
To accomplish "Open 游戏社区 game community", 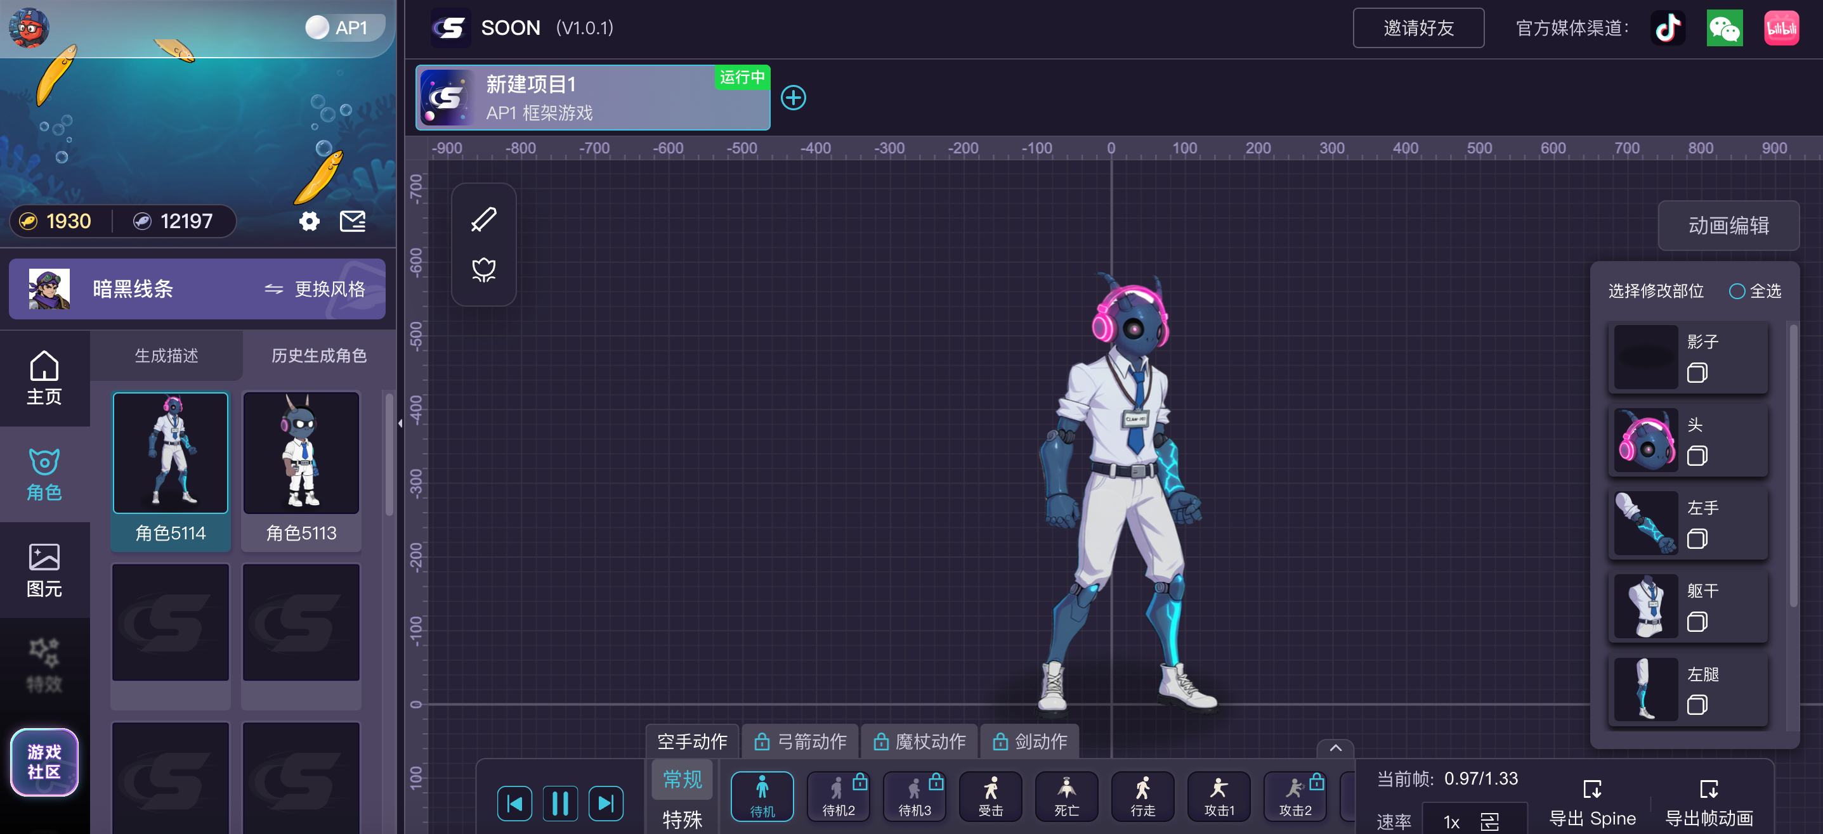I will 44,762.
